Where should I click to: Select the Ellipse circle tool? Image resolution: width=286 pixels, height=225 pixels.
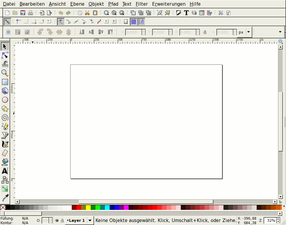click(5, 100)
